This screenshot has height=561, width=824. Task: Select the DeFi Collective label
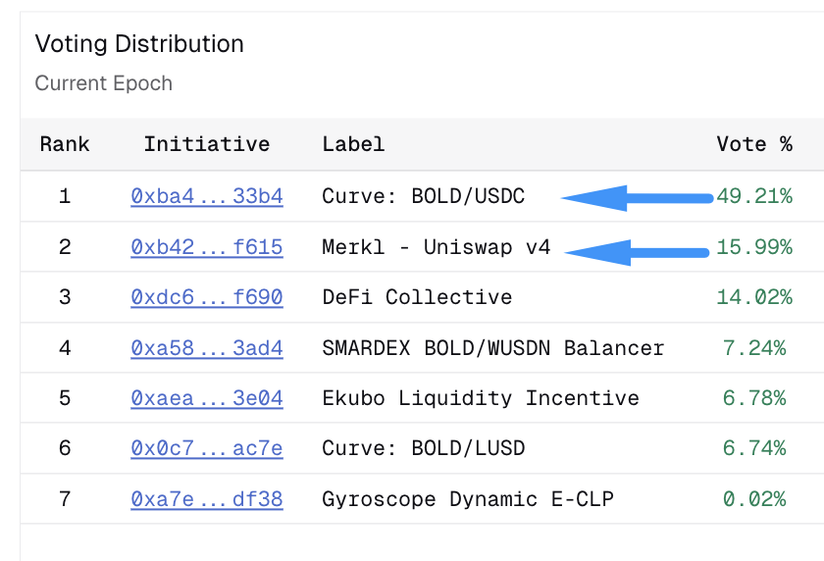pos(417,297)
